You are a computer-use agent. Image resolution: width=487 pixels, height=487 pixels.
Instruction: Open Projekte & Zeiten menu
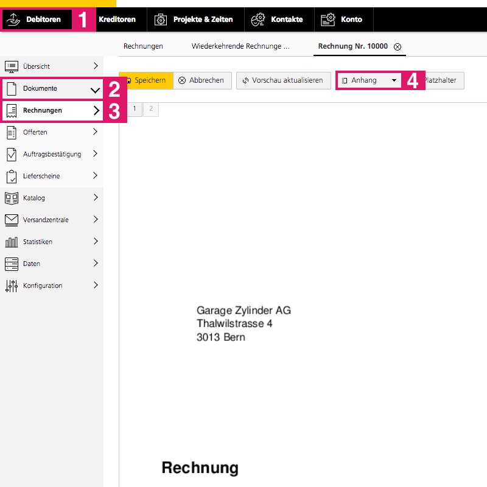[x=195, y=19]
